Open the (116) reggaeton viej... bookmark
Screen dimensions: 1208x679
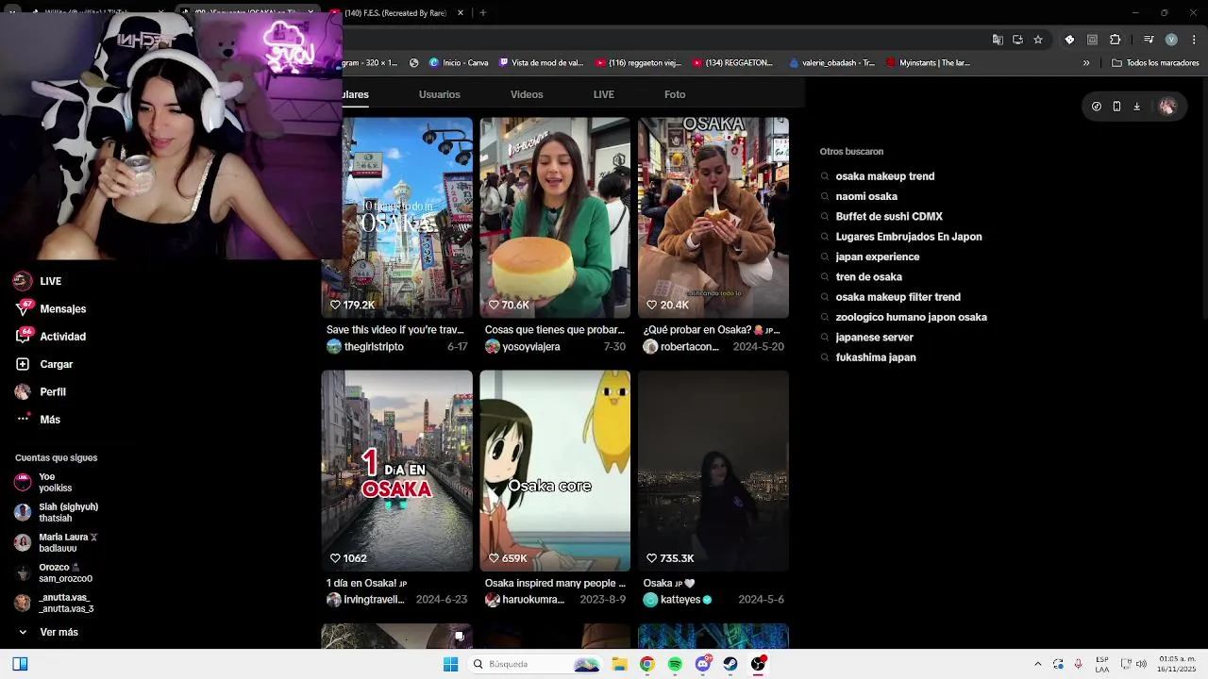tap(638, 63)
